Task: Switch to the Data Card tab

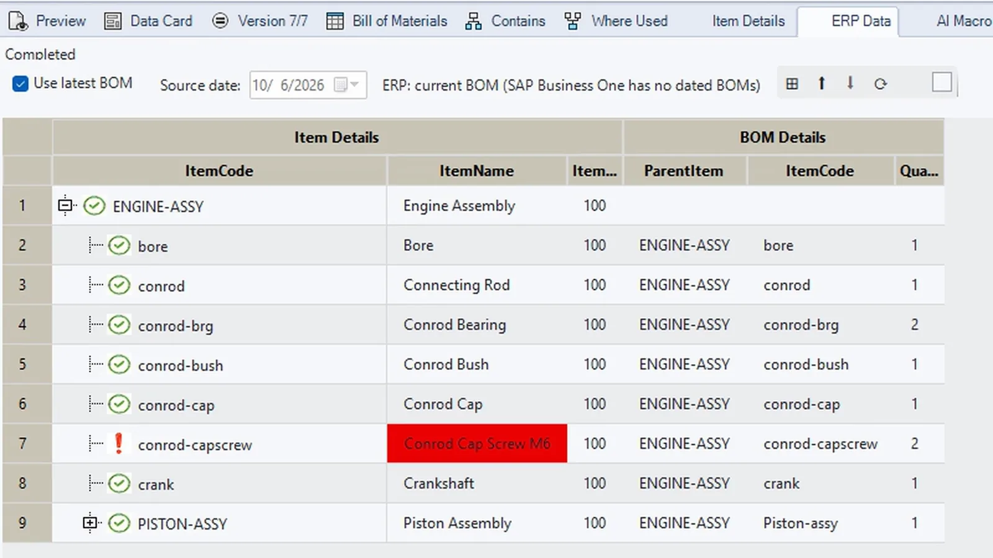Action: point(148,21)
